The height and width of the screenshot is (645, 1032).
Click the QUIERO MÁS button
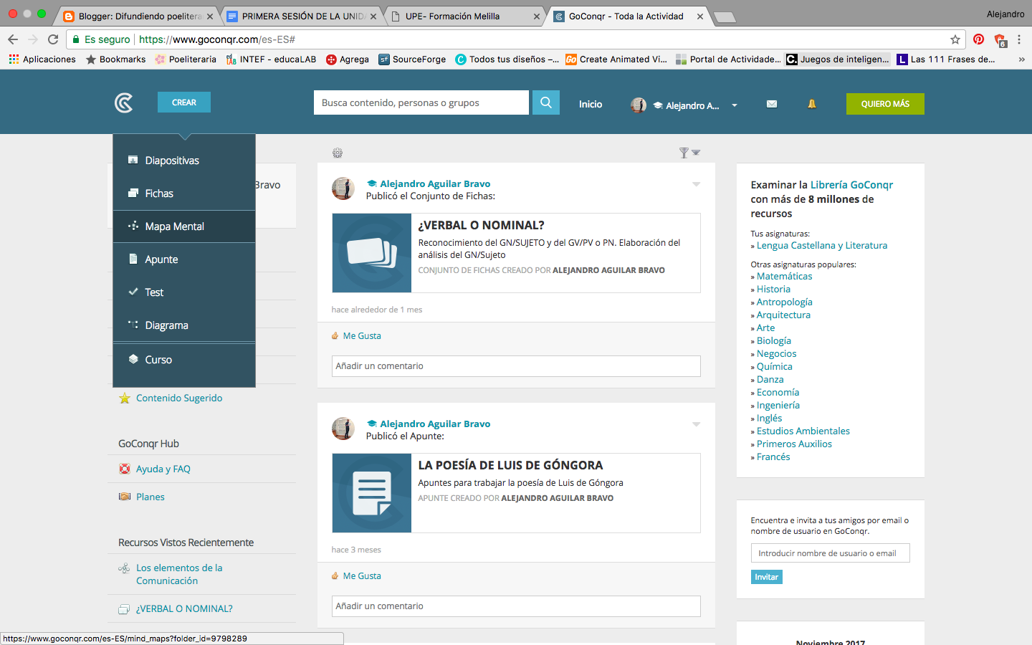tap(885, 104)
